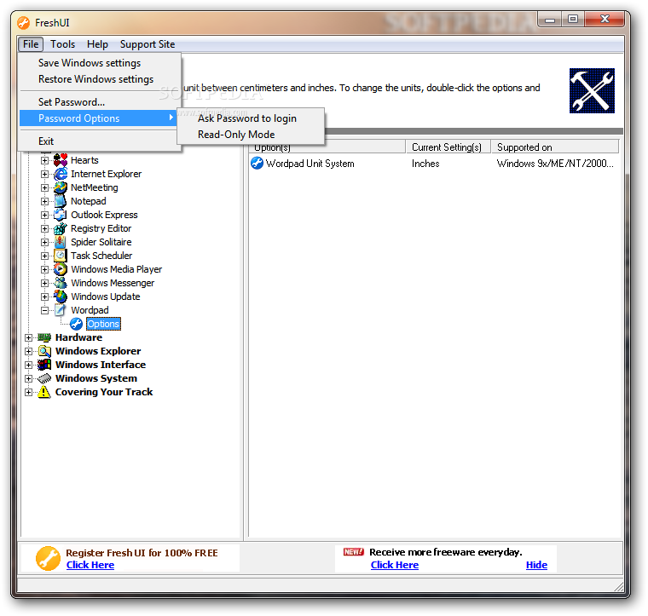Screen dimensions: 648x616
Task: Click the Hearts game icon in the tree
Action: point(61,160)
